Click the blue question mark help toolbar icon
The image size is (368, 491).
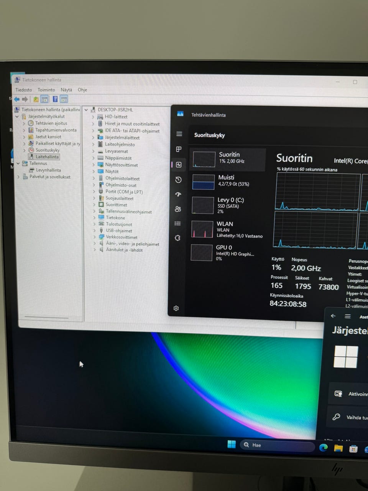point(55,99)
